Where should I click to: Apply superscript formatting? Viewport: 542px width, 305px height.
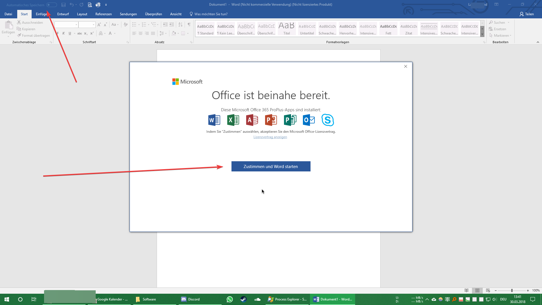pos(92,33)
